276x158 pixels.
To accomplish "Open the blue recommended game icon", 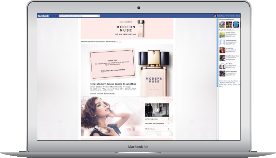I will 236,24.
